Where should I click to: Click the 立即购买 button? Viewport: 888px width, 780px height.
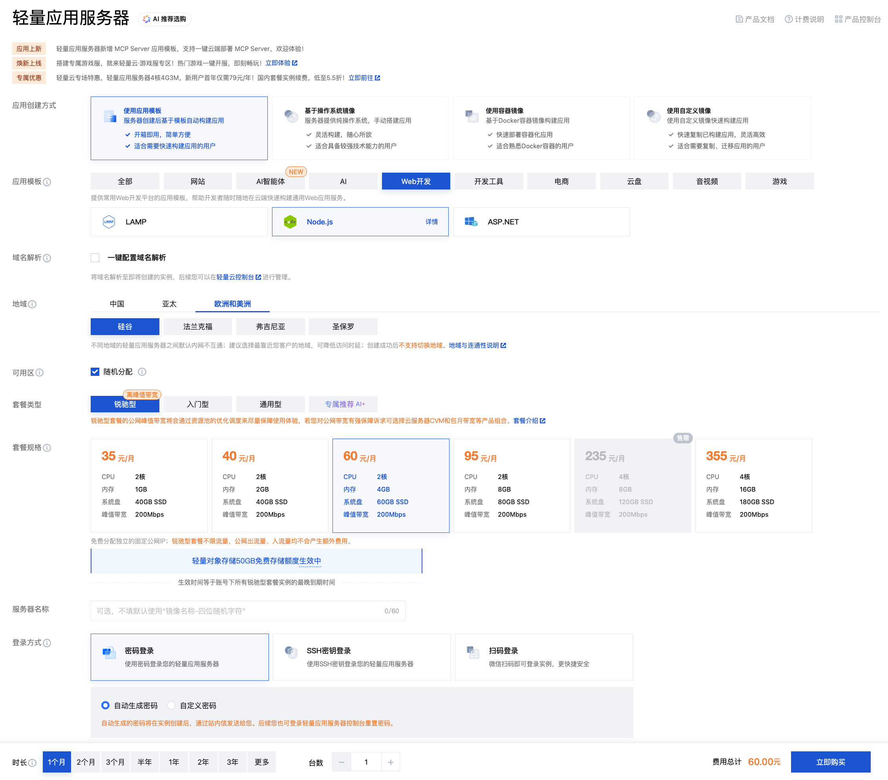[830, 762]
